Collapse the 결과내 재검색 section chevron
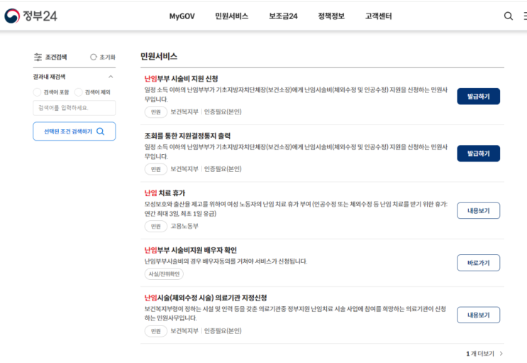527x363 pixels. 111,77
